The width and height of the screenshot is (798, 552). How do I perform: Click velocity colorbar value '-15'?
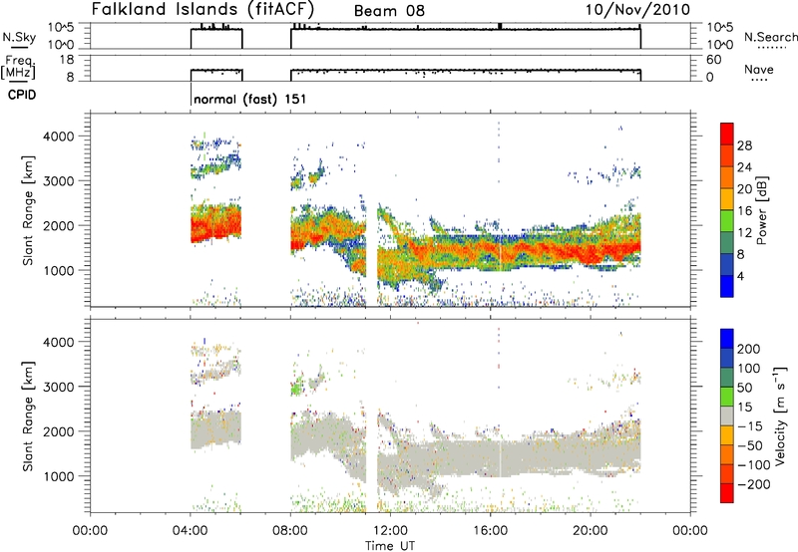pyautogui.click(x=750, y=425)
